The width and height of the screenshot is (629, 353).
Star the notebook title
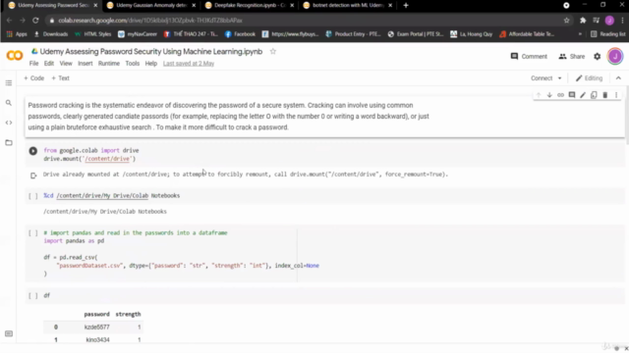(x=273, y=51)
